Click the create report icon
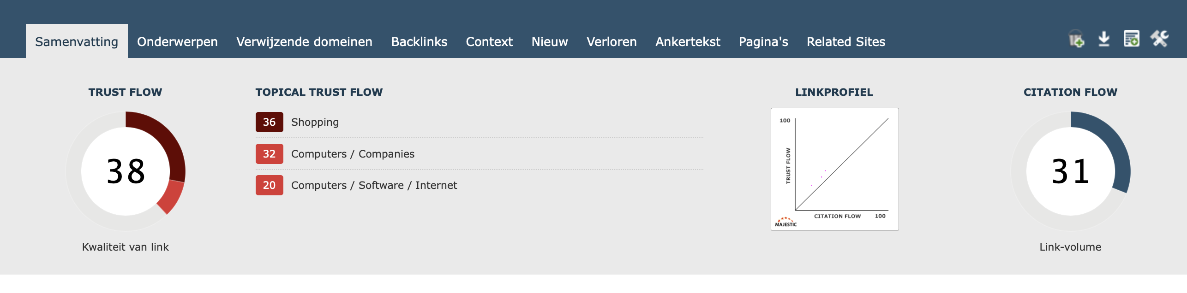This screenshot has height=293, width=1187. [1132, 39]
